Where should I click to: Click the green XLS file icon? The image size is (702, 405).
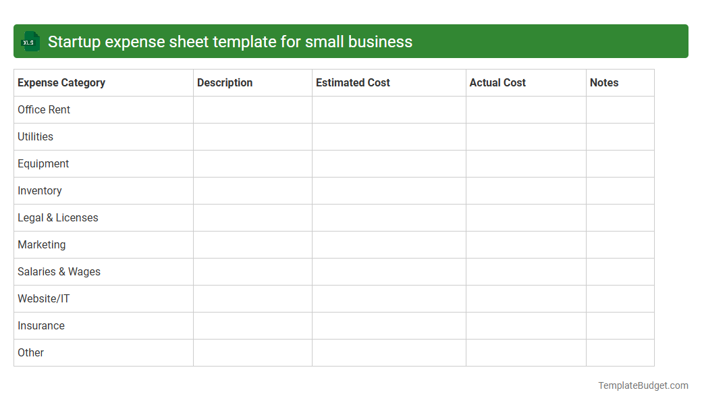30,41
